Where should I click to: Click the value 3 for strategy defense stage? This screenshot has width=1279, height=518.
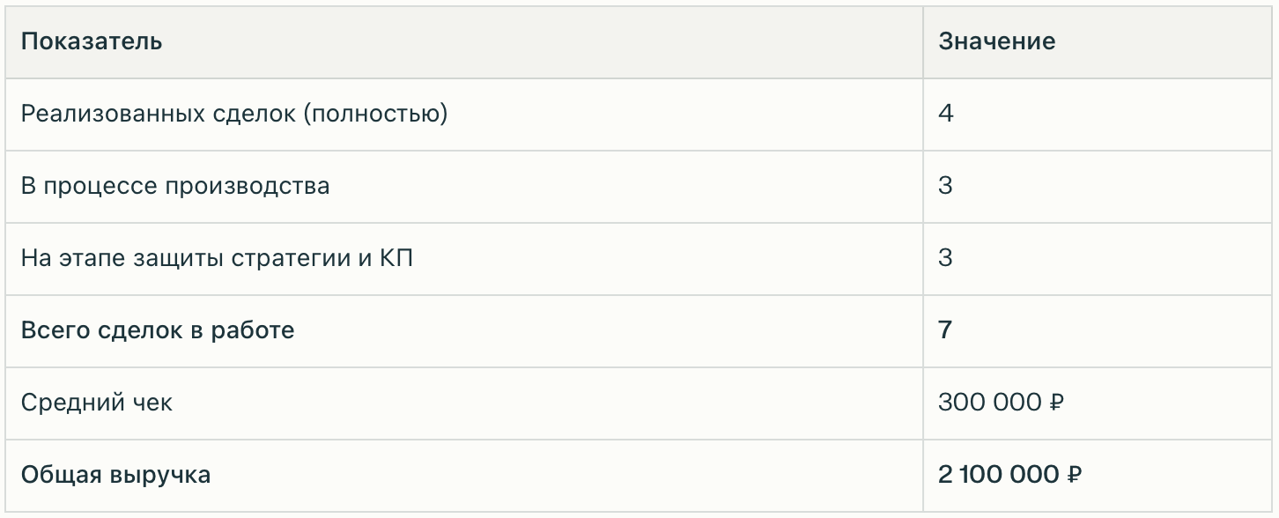pyautogui.click(x=946, y=258)
